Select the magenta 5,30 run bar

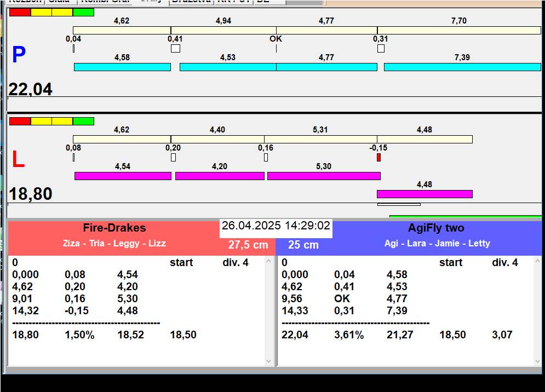pyautogui.click(x=323, y=176)
